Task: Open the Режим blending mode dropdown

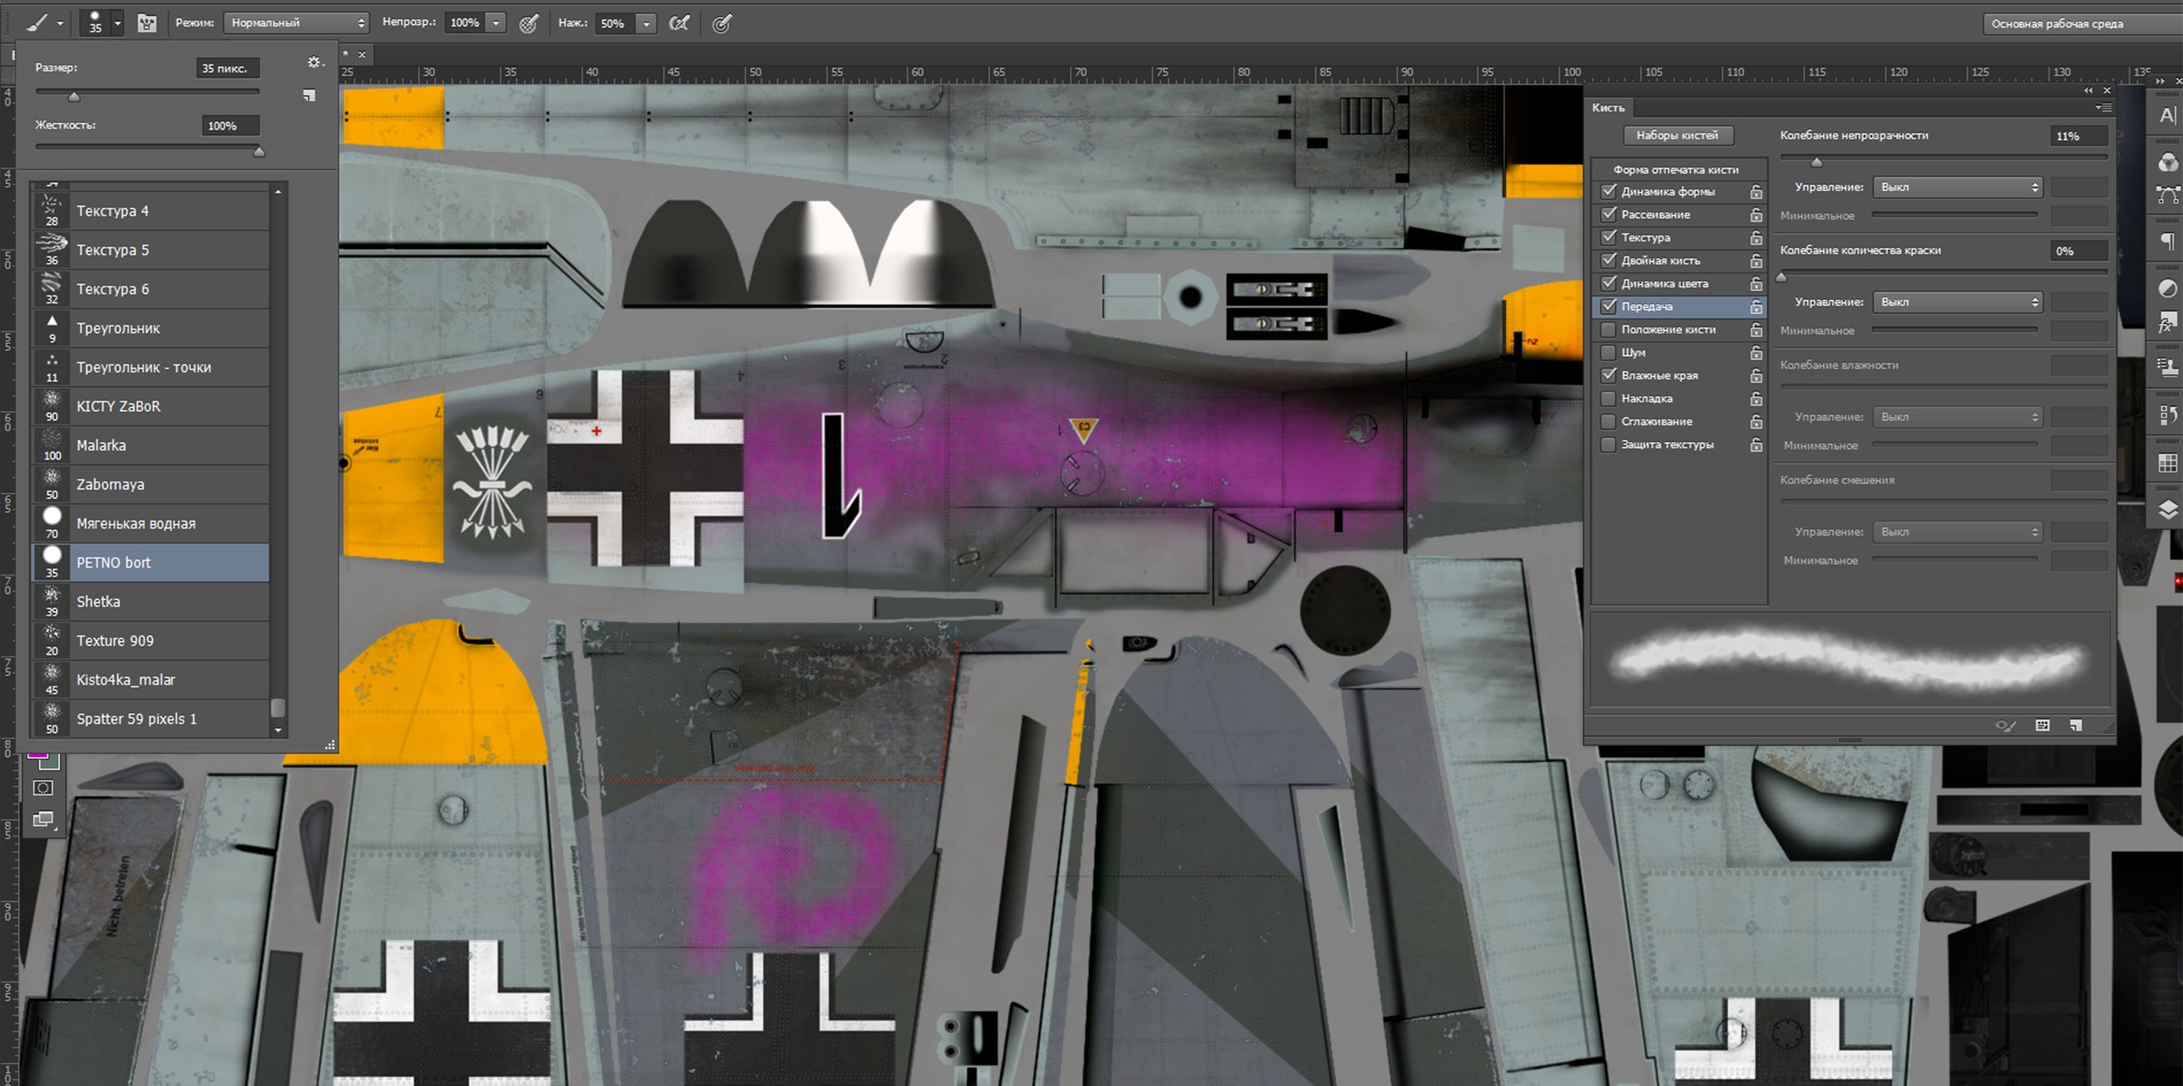Action: click(295, 23)
